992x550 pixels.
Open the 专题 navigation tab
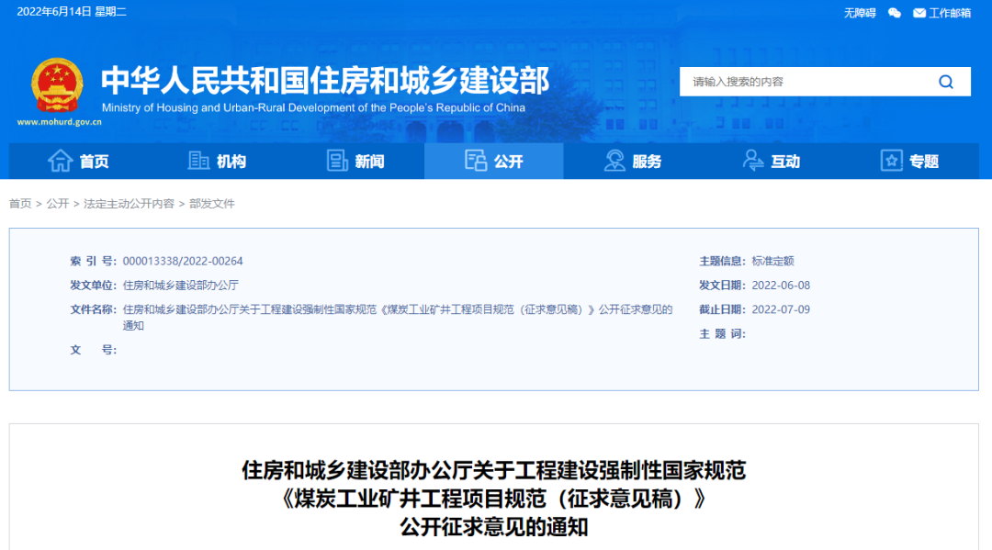click(909, 162)
